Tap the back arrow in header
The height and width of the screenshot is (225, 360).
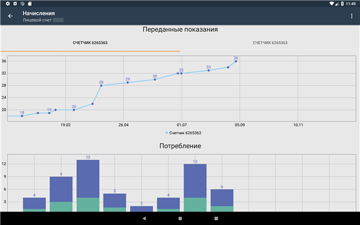pyautogui.click(x=10, y=16)
